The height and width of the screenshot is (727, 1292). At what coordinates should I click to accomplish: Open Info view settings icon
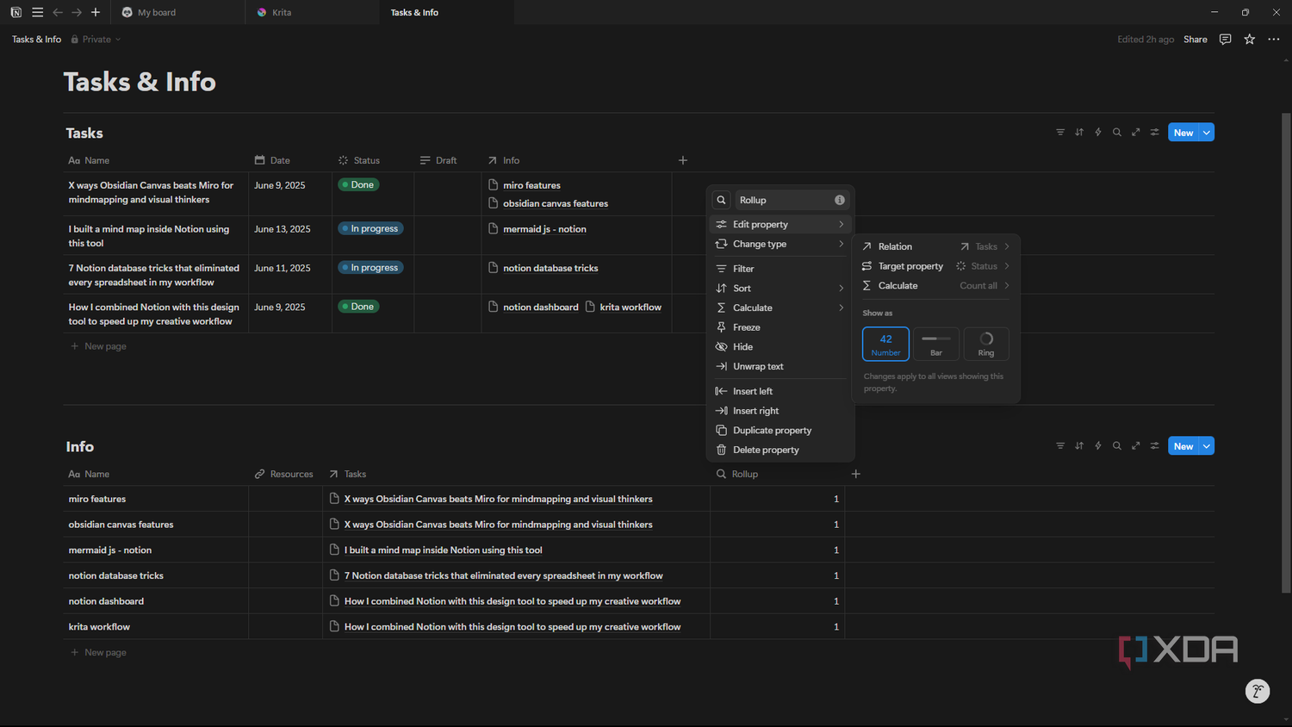[1155, 446]
